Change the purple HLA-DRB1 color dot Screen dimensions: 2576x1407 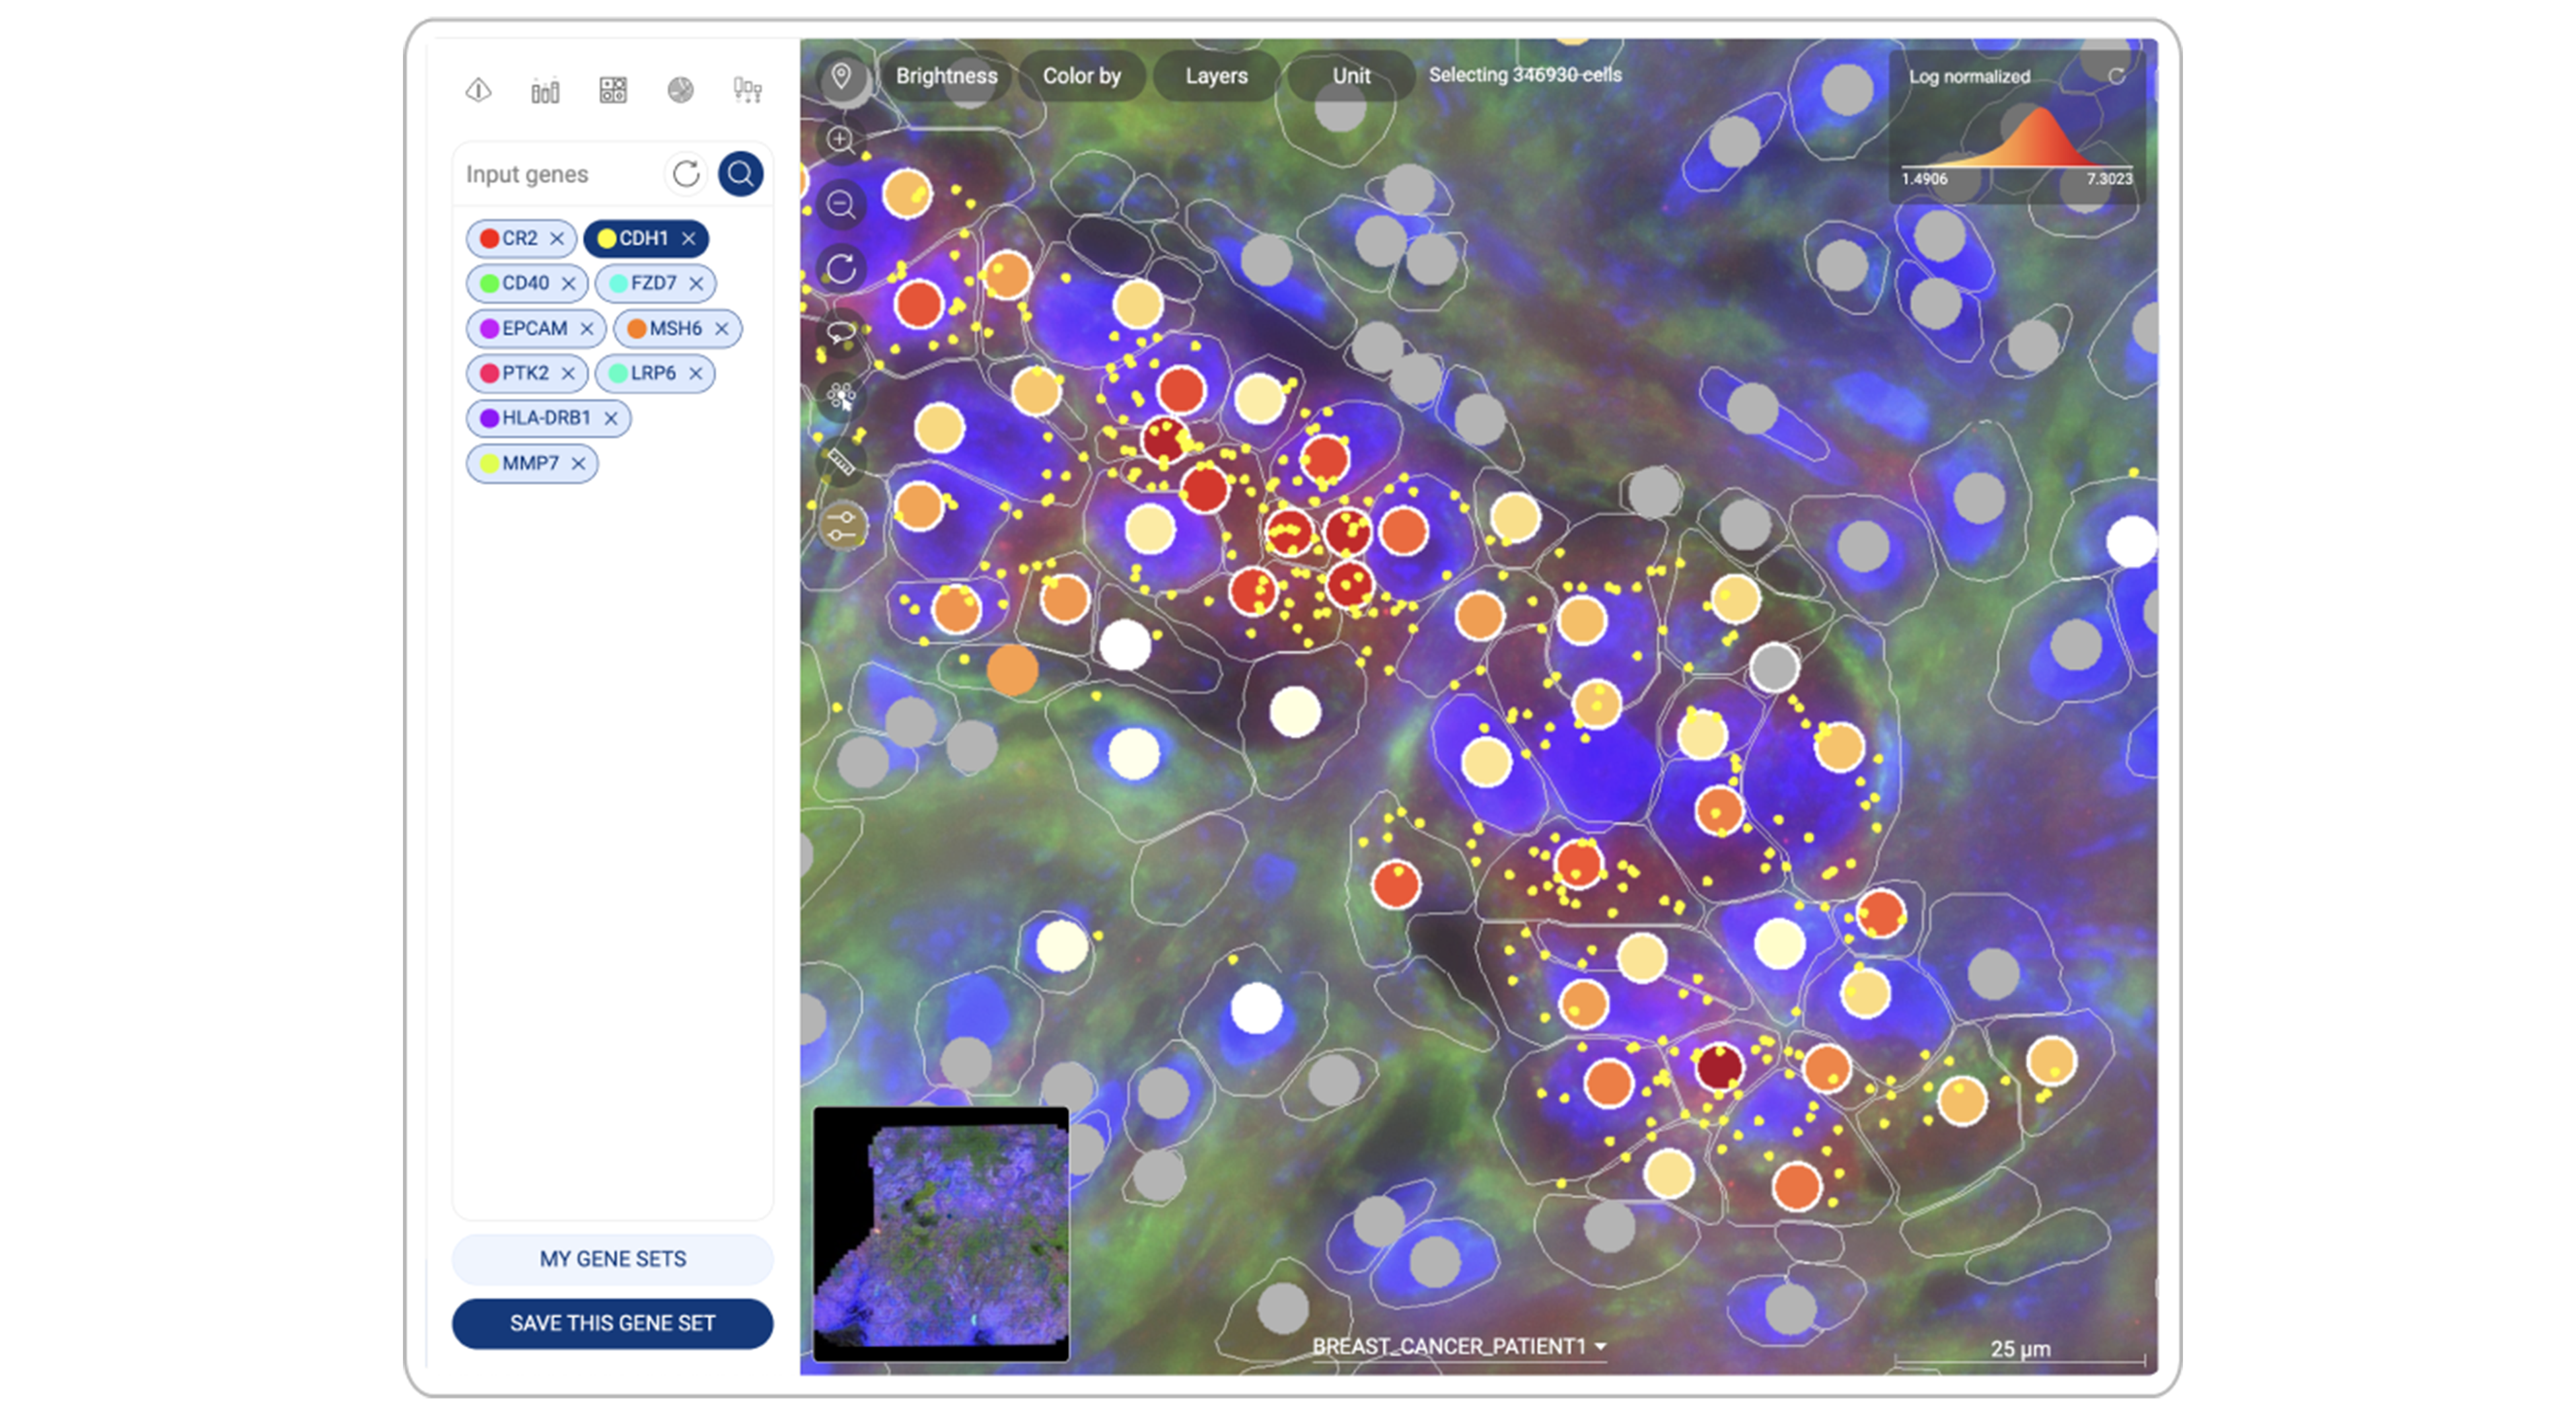click(x=489, y=419)
